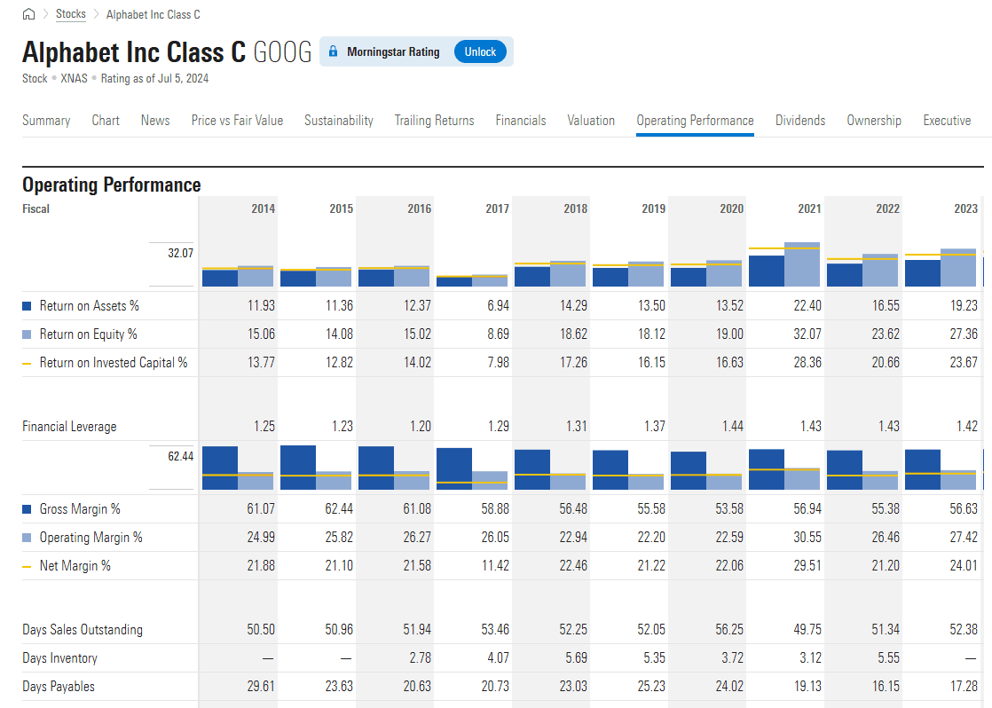
Task: Click the 16.15 Days Payables value
Action: [x=886, y=687]
